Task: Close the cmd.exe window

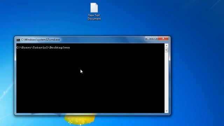Action: click(x=163, y=38)
